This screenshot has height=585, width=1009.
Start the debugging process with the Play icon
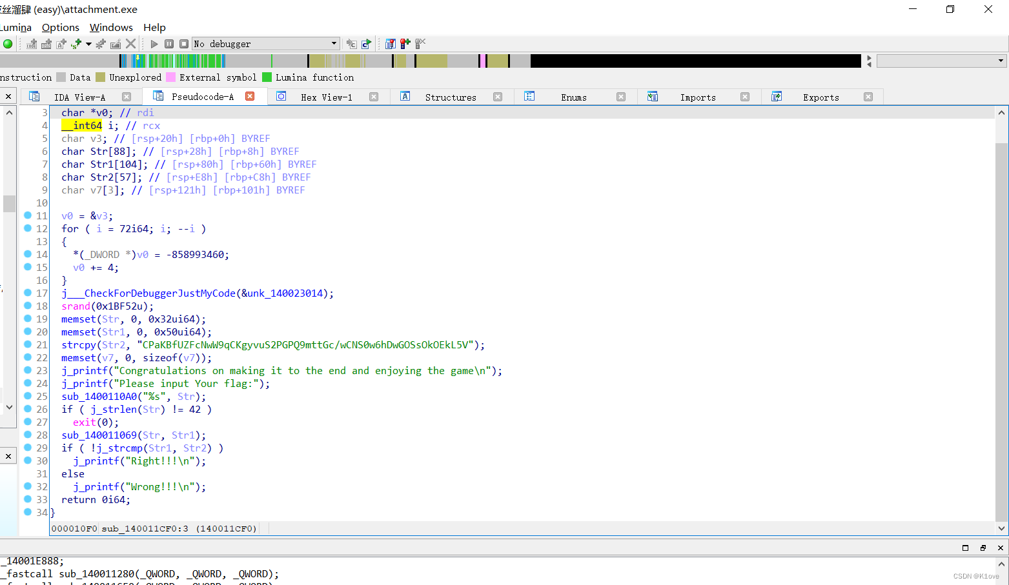click(154, 43)
